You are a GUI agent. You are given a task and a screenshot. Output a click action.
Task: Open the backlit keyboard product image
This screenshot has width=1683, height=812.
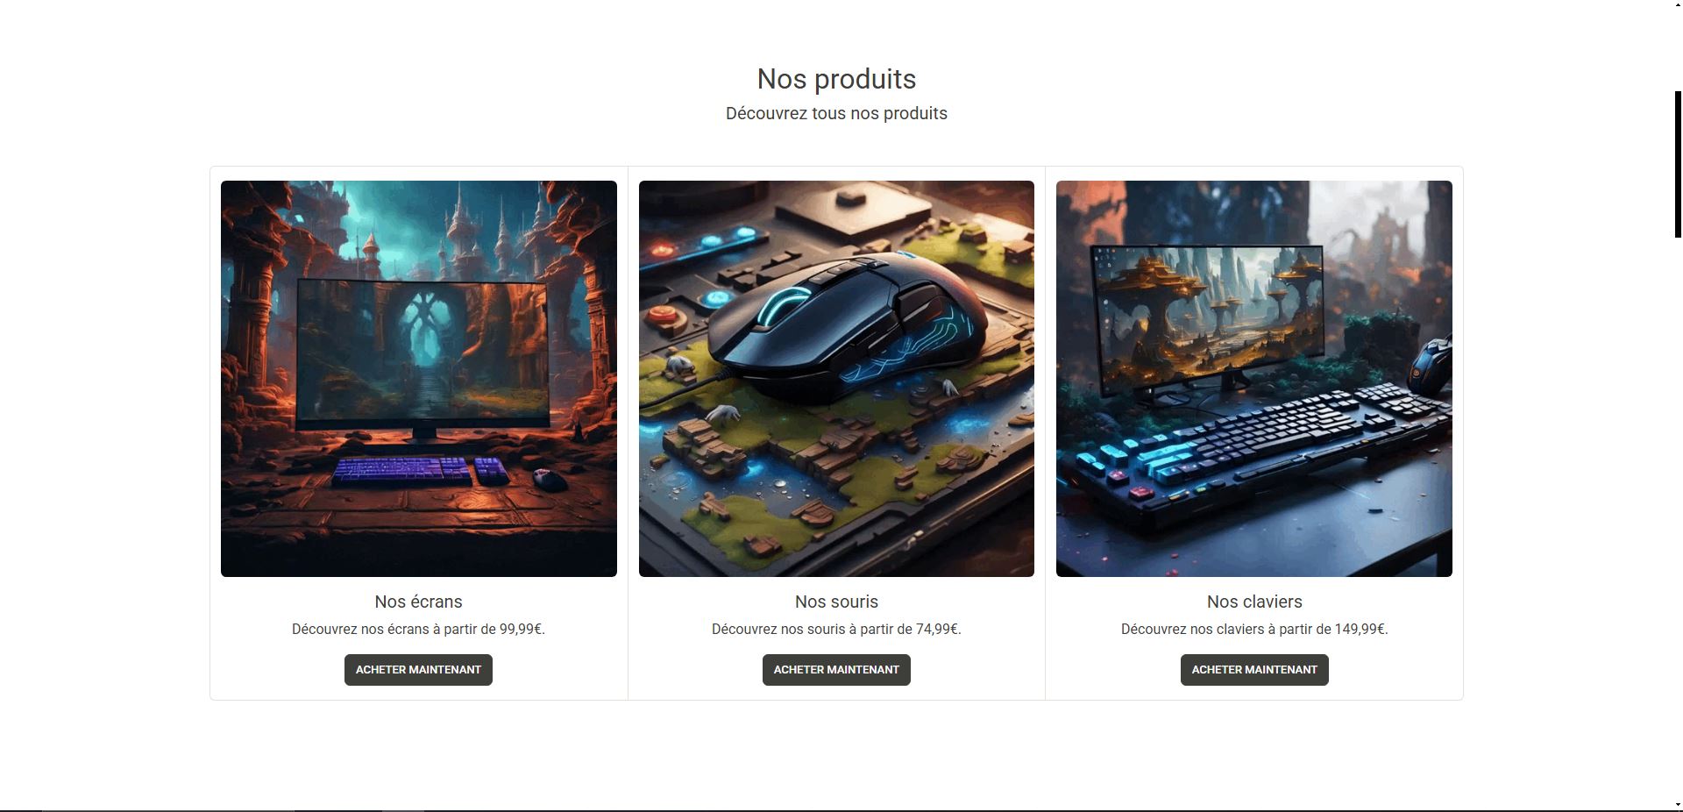(x=1254, y=379)
